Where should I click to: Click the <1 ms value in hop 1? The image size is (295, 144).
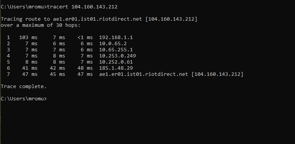(x=85, y=38)
